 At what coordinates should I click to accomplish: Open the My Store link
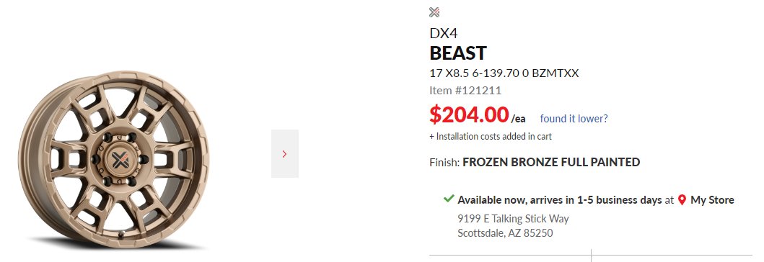point(712,200)
